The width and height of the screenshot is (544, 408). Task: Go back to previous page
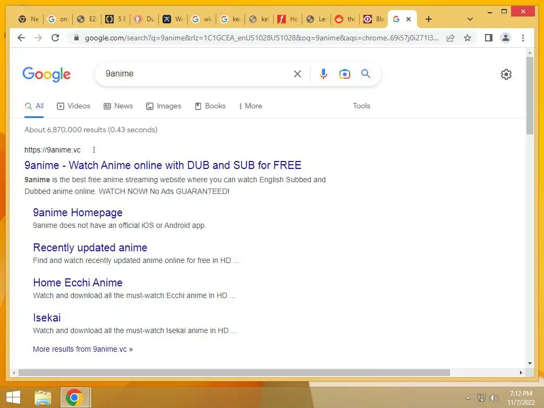[21, 38]
